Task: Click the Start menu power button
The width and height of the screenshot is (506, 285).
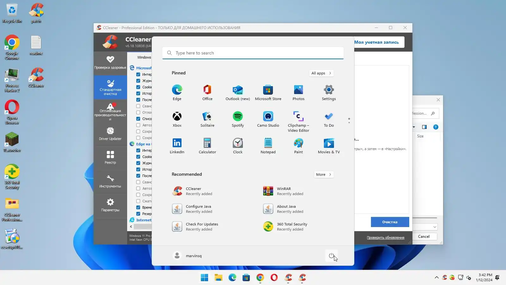Action: [331, 256]
